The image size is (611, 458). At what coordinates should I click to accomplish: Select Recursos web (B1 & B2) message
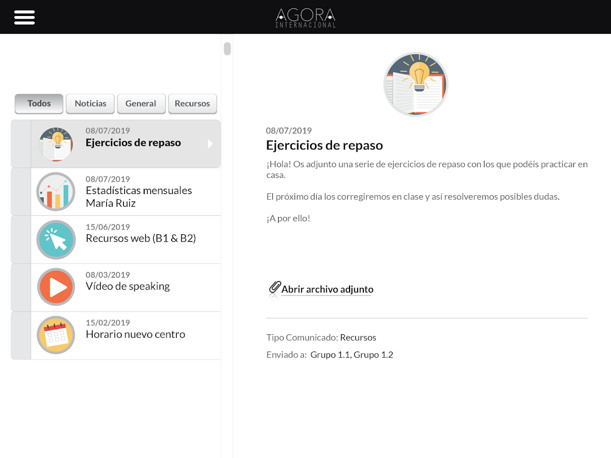click(126, 240)
